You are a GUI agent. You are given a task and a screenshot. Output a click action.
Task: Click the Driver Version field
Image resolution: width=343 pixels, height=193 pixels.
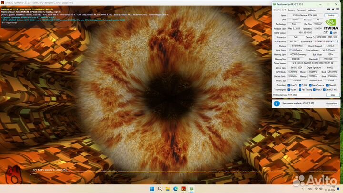(x=313, y=63)
